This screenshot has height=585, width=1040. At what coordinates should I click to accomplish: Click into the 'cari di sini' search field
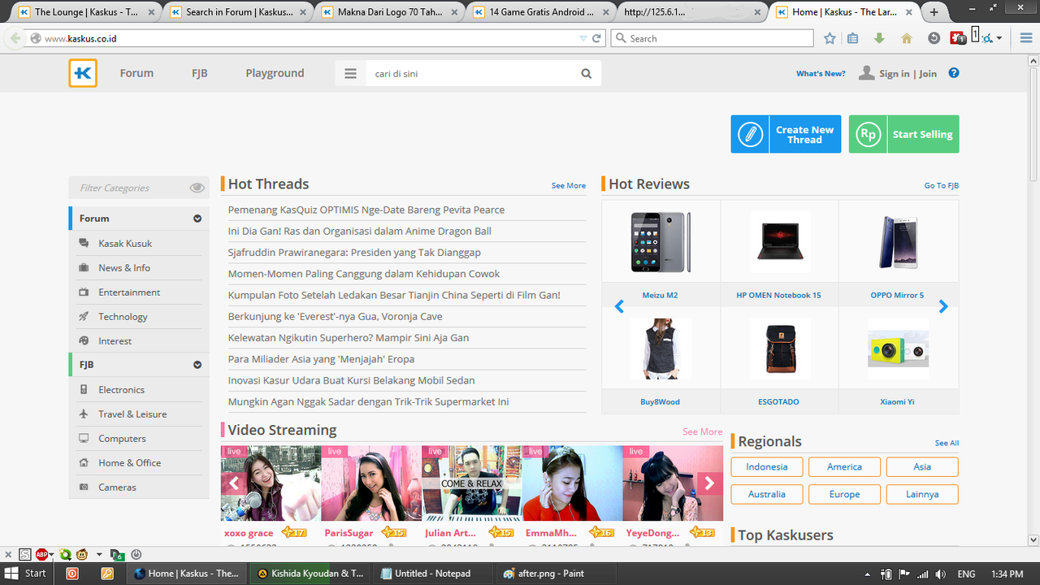pyautogui.click(x=471, y=73)
